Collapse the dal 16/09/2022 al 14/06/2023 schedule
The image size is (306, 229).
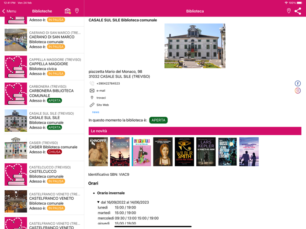[98, 202]
